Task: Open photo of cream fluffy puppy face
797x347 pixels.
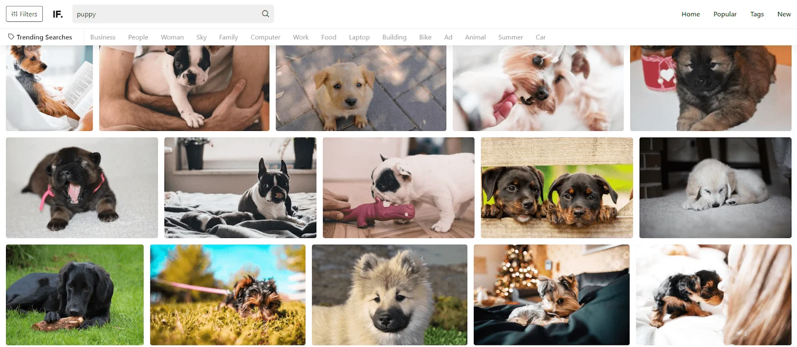Action: 390,295
